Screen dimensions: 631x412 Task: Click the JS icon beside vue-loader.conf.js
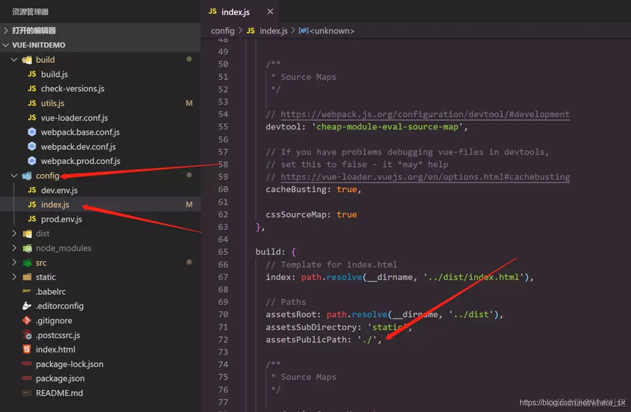(x=32, y=118)
